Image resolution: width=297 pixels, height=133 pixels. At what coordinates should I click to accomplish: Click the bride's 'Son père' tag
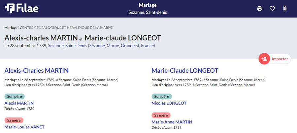point(161,96)
